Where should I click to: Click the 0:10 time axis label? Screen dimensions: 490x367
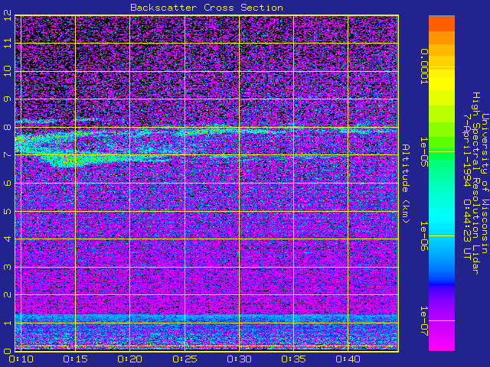[x=21, y=359]
